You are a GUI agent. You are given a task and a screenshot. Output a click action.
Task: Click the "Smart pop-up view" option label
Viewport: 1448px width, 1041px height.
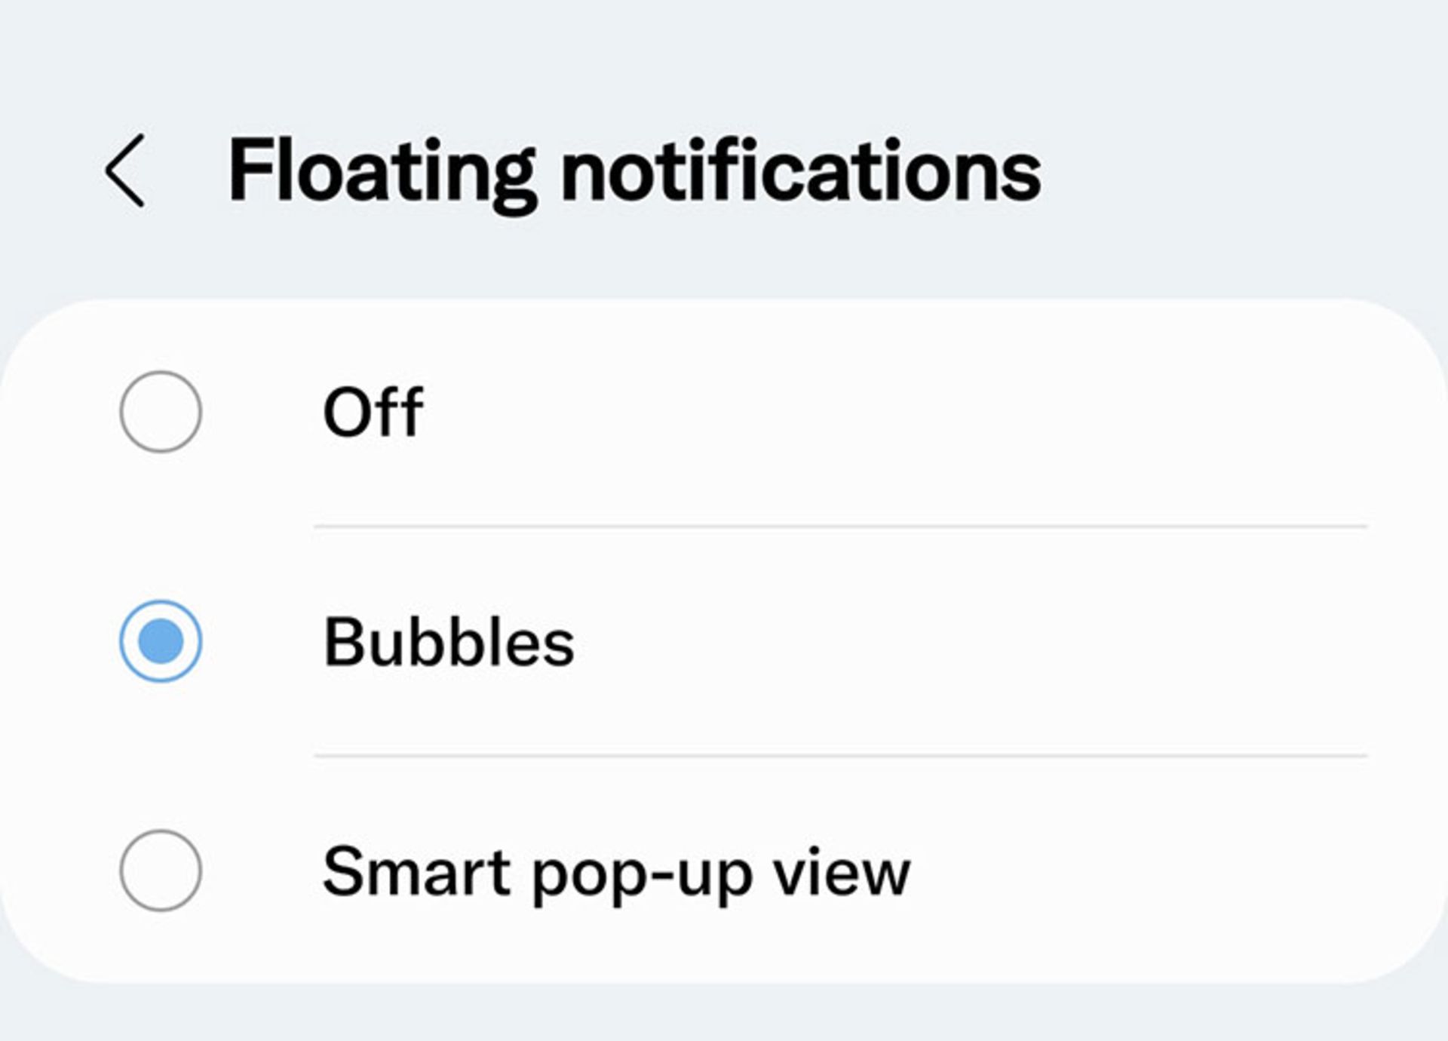pyautogui.click(x=616, y=872)
